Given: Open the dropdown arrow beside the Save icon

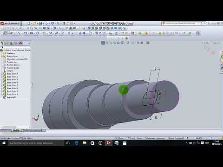Looking at the screenshot, I should 43,24.
